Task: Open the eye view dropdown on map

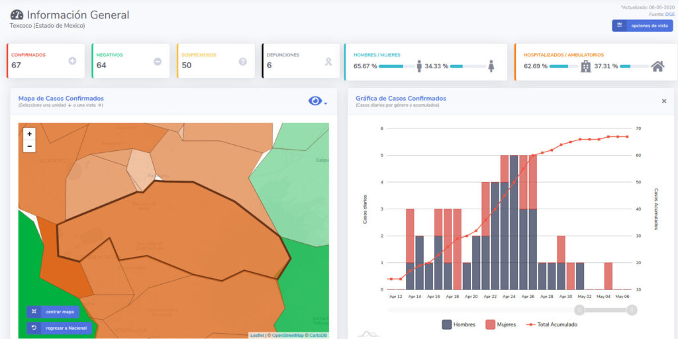Action: tap(317, 101)
